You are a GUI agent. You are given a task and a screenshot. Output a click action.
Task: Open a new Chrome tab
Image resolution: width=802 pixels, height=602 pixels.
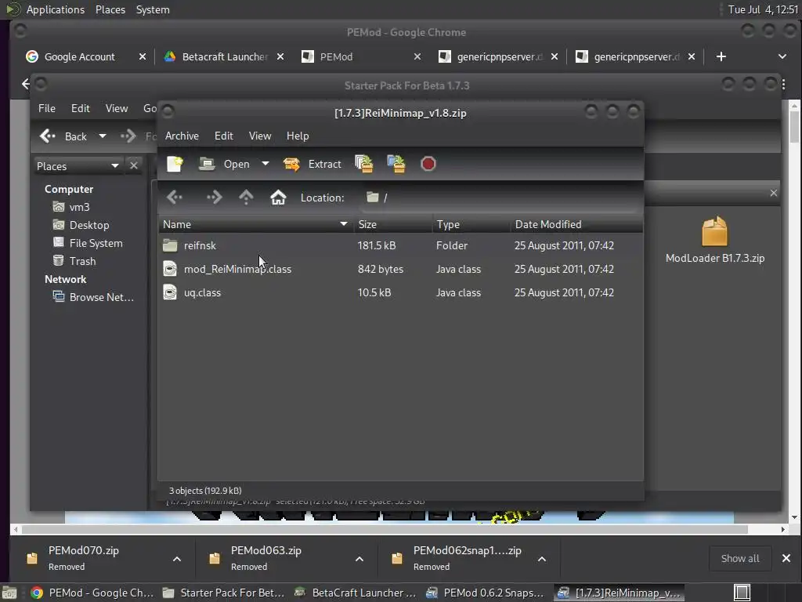tap(721, 56)
